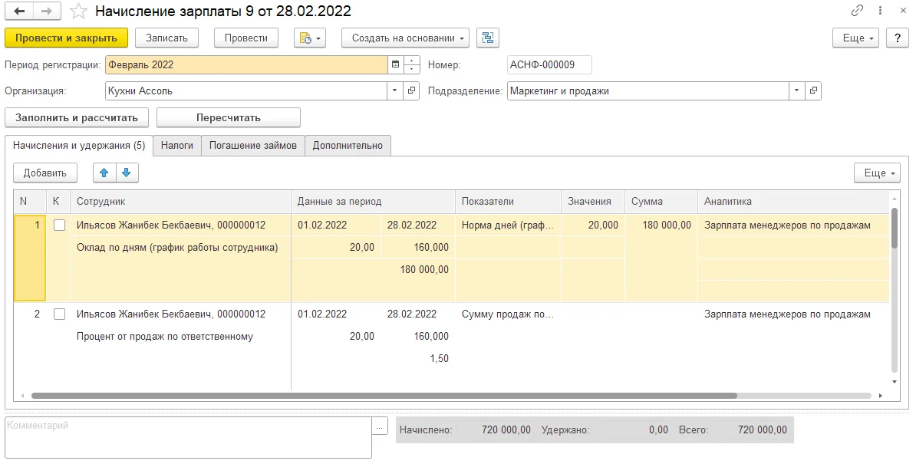The height and width of the screenshot is (464, 916).
Task: Expand the Организация dropdown list
Action: tap(395, 91)
